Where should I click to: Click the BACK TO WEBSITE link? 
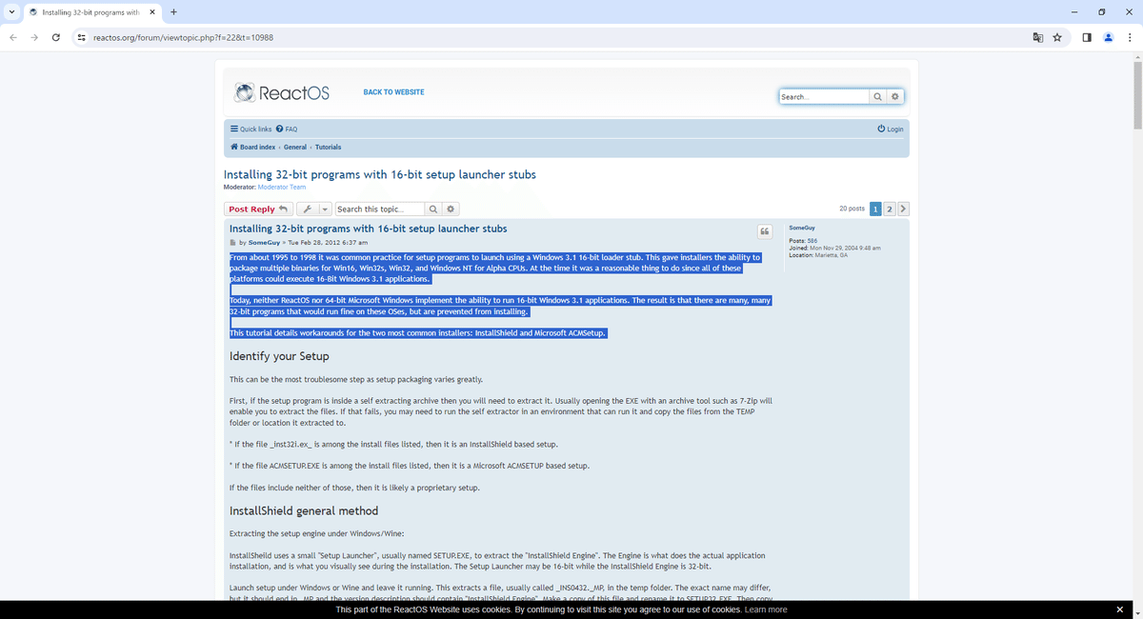393,92
